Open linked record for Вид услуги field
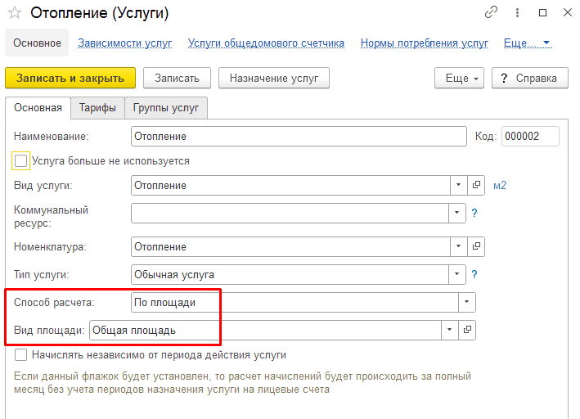 click(476, 185)
